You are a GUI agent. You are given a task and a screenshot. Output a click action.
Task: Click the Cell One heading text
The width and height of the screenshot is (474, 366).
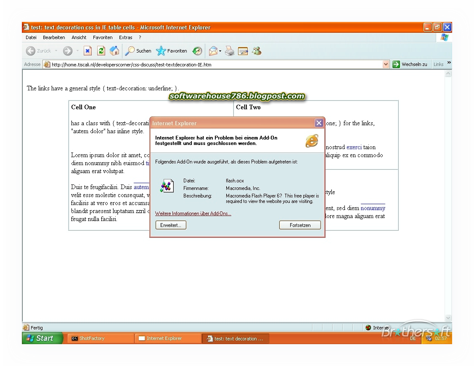pos(83,107)
